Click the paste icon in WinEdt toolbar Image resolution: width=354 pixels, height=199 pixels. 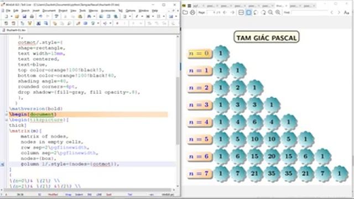pos(80,16)
